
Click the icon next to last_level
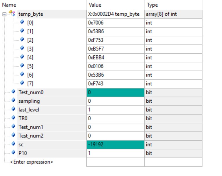[13, 109]
